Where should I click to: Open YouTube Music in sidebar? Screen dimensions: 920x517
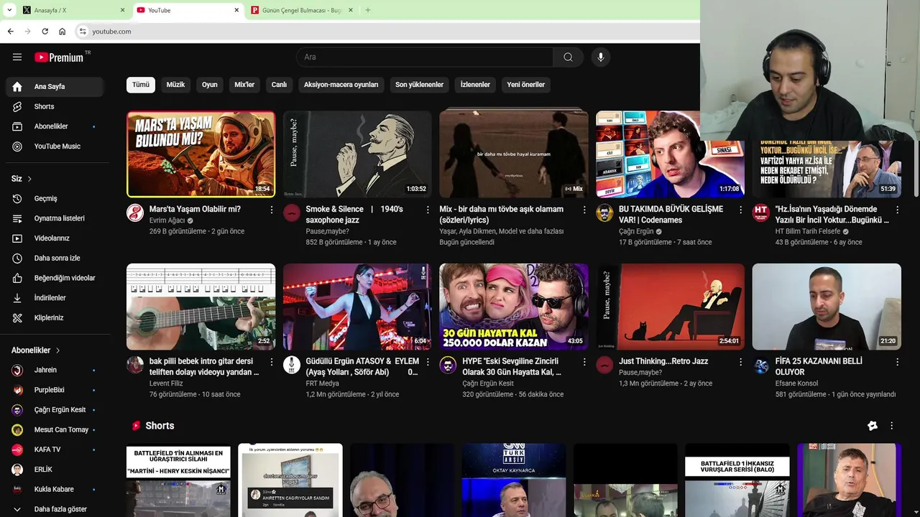tap(55, 146)
